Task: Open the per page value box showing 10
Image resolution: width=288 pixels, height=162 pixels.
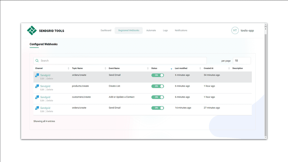Action: tap(242, 60)
